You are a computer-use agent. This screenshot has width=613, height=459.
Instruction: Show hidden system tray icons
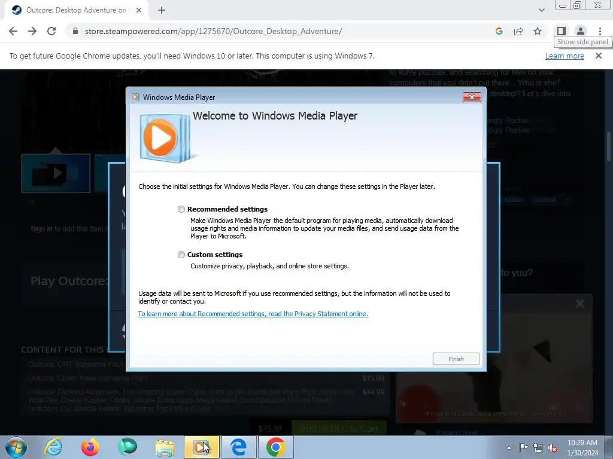tap(509, 448)
